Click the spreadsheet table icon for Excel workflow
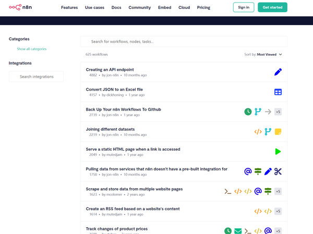 pyautogui.click(x=278, y=92)
